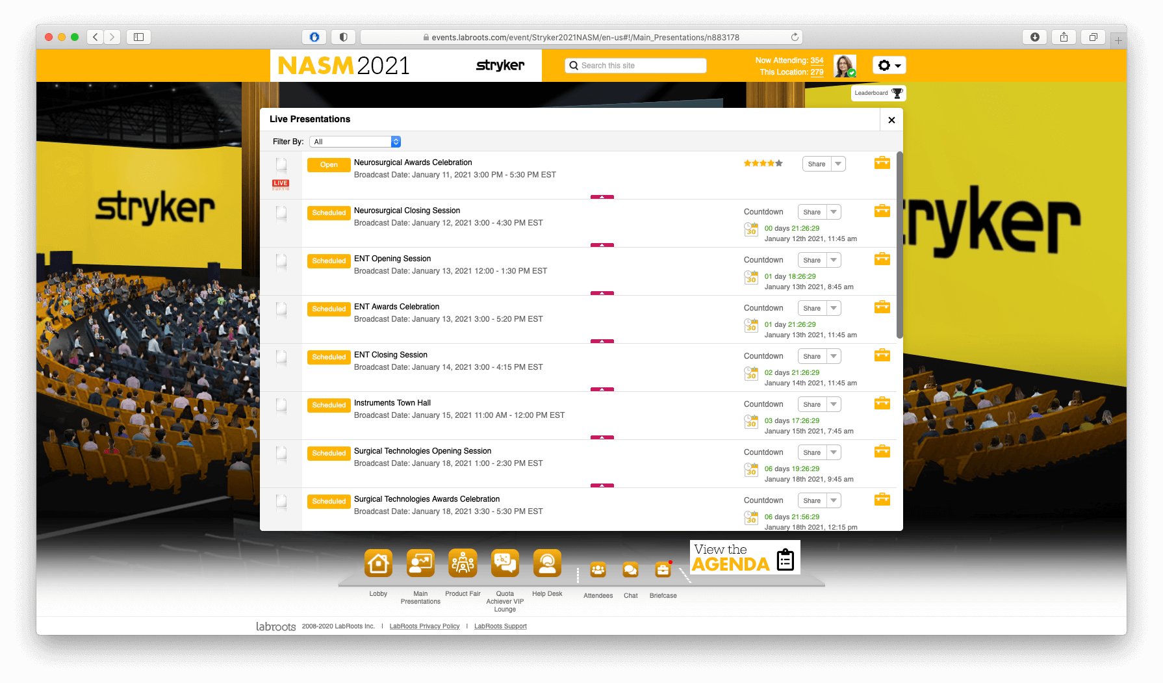Open the LabRoots Support link
The image size is (1163, 683).
coord(500,626)
